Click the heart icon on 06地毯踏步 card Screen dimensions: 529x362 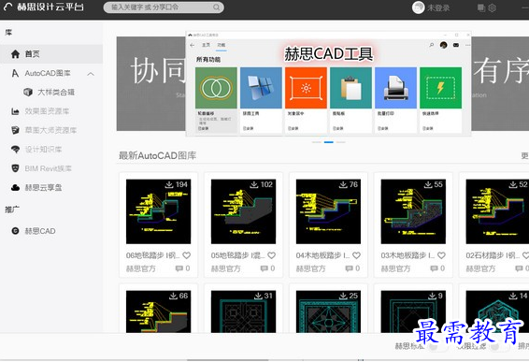point(187,255)
